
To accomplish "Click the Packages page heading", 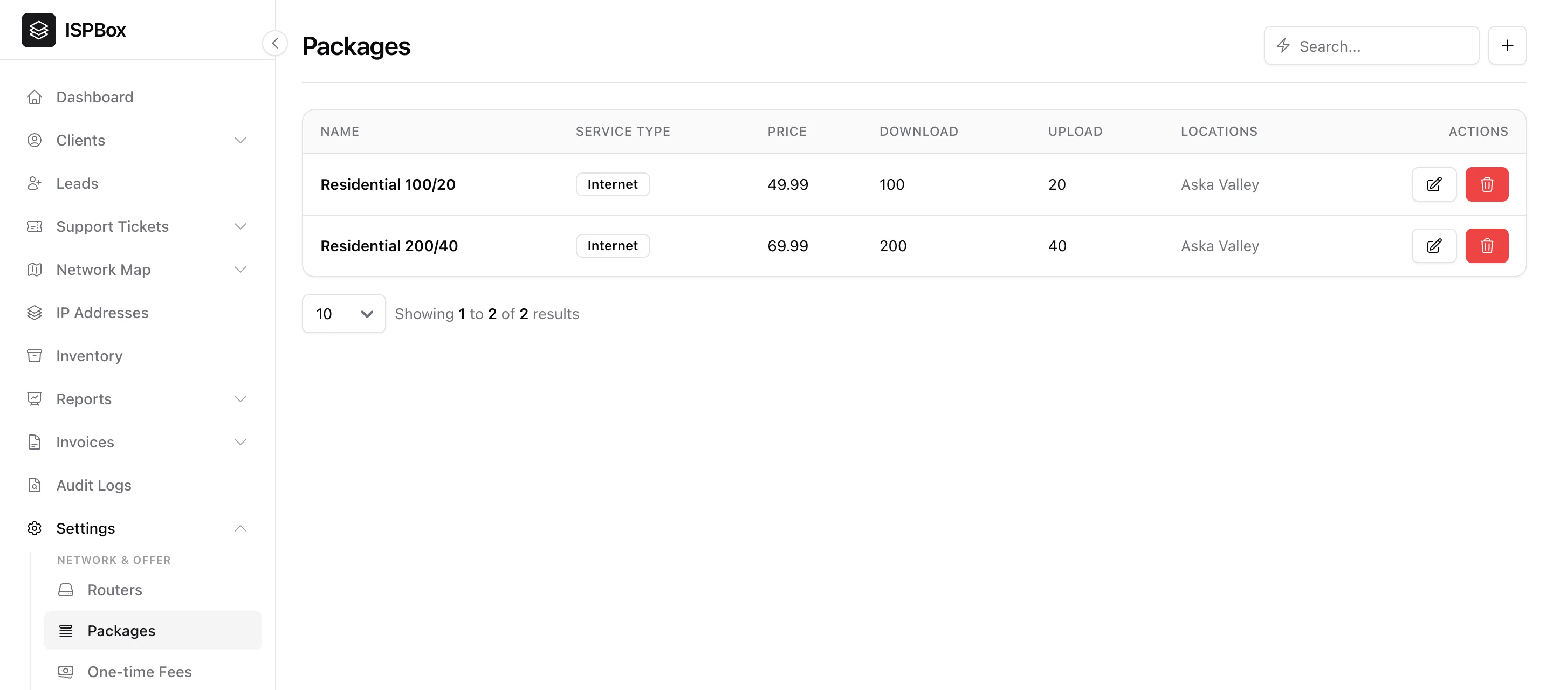I will tap(356, 46).
